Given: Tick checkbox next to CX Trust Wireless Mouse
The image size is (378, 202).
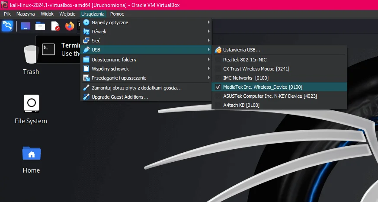Looking at the screenshot, I should click(x=218, y=69).
